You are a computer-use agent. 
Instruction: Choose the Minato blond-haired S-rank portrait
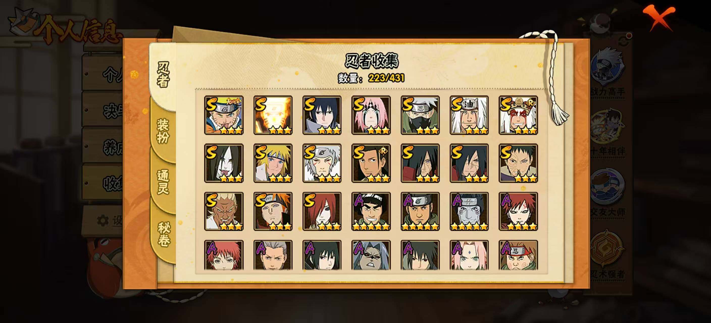[273, 163]
